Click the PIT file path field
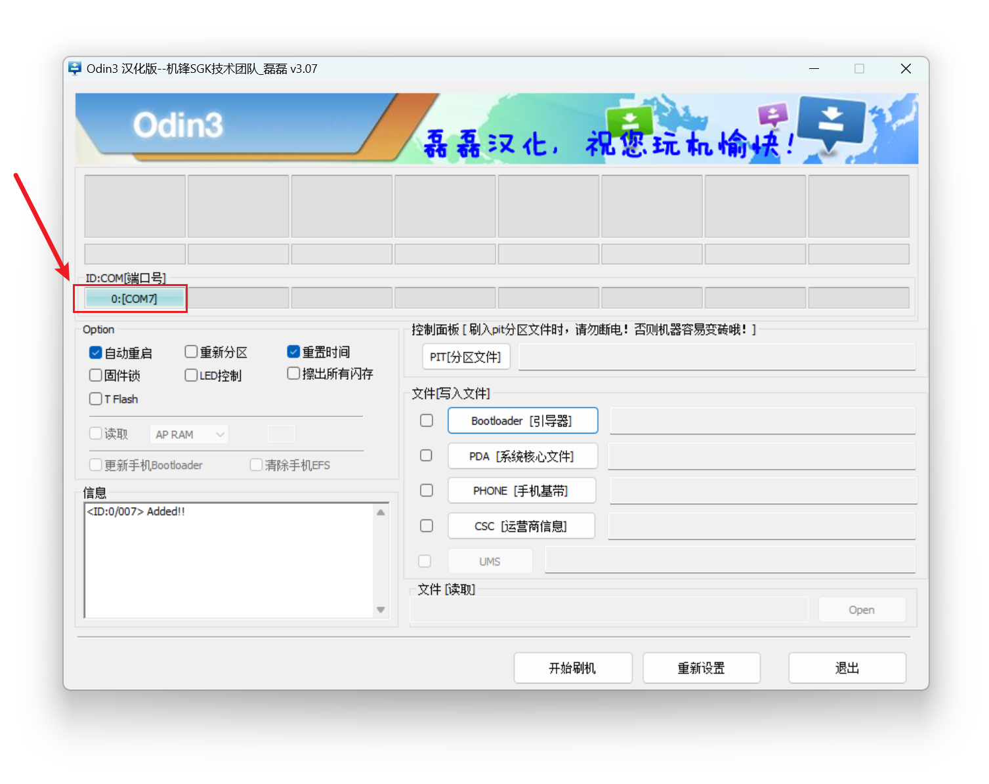The width and height of the screenshot is (989, 784). [717, 357]
